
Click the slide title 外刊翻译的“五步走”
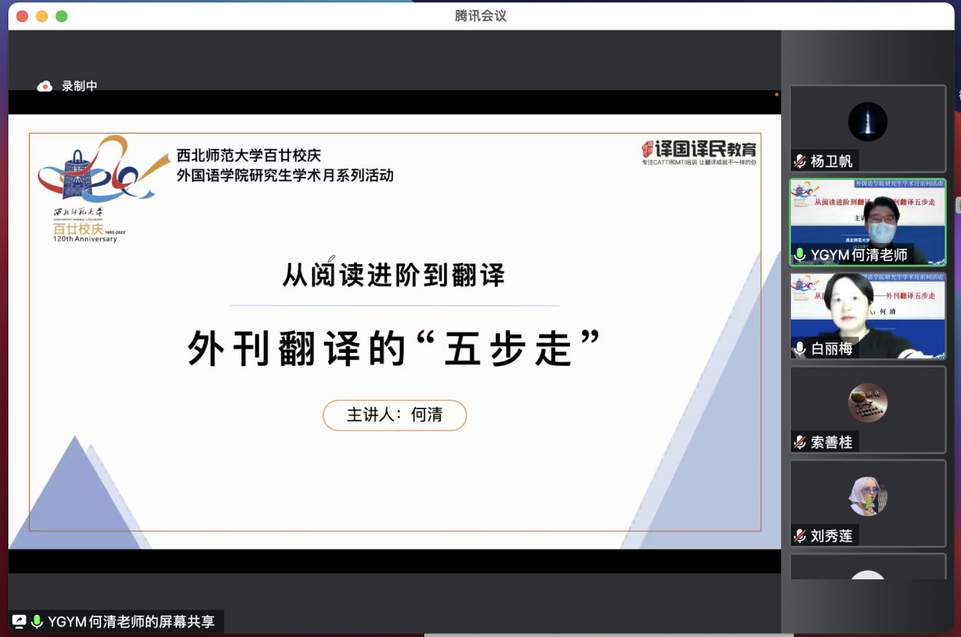click(x=394, y=348)
